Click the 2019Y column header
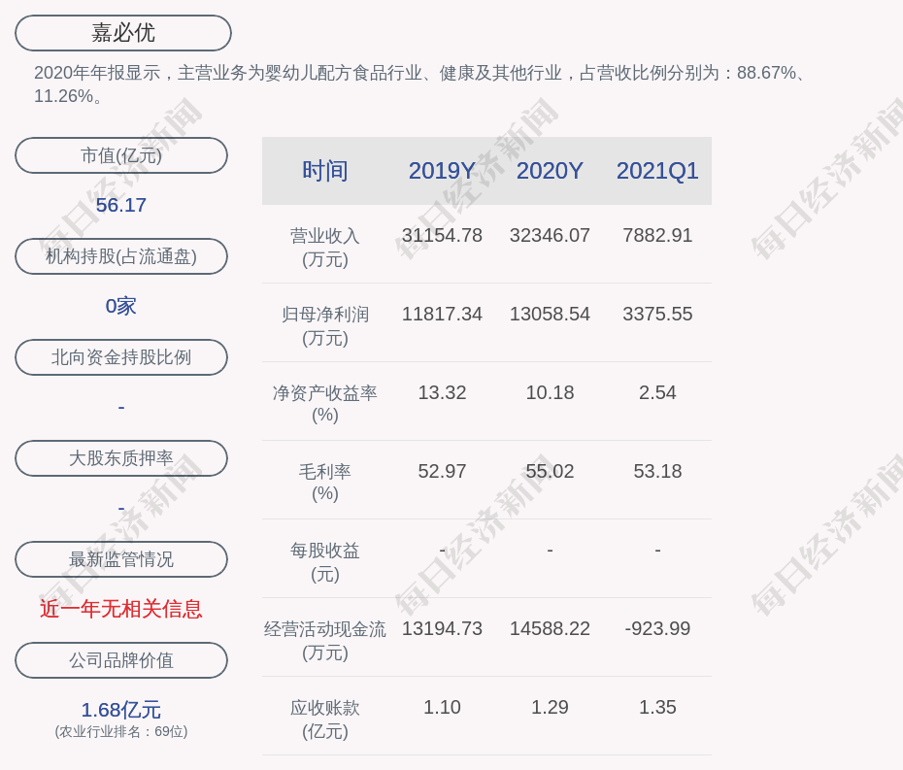Image resolution: width=903 pixels, height=770 pixels. (442, 171)
